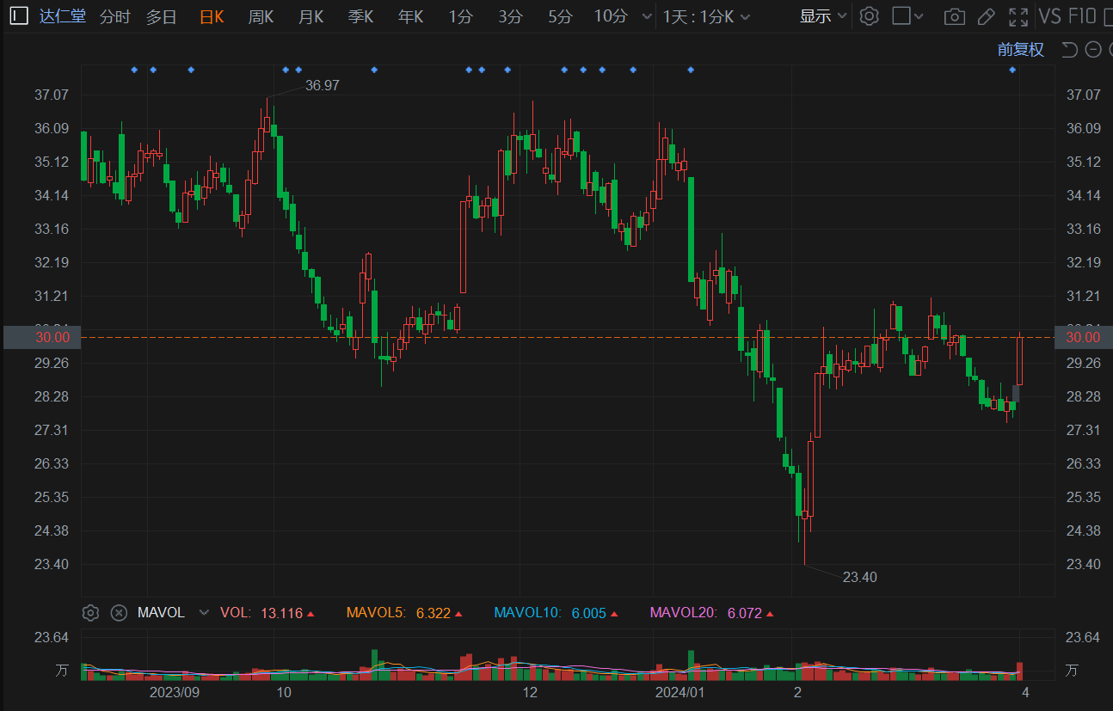Screen dimensions: 1113x711
Task: Toggle 前复权 price adjustment
Action: click(1020, 50)
